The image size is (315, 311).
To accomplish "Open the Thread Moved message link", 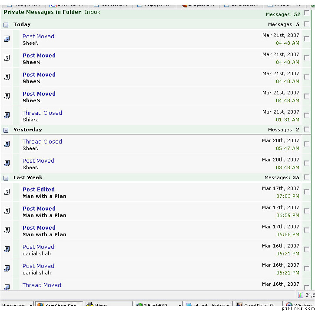I will tap(42, 285).
